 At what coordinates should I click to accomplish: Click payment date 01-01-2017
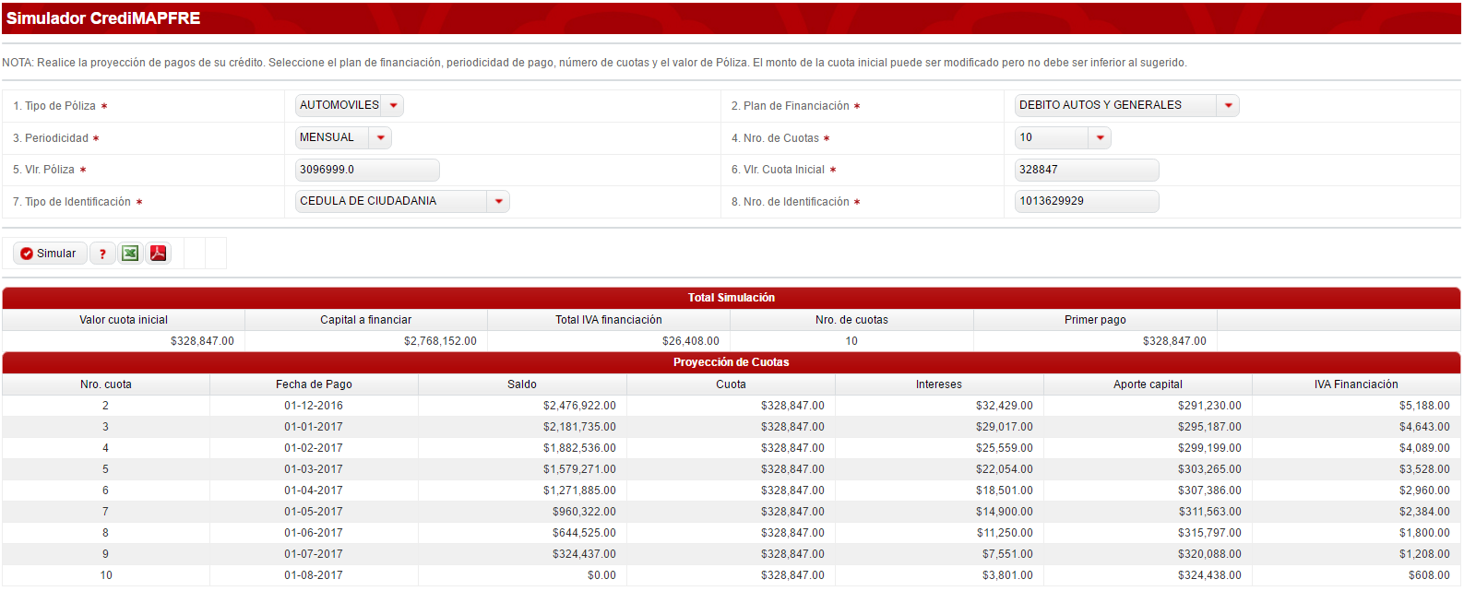[314, 427]
